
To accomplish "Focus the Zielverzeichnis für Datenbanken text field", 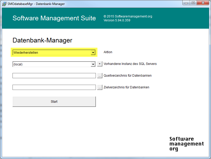I will 54,87.
